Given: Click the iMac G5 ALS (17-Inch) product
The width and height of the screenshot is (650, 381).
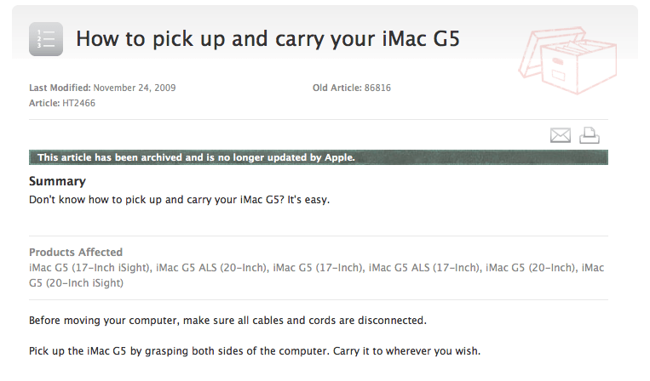Looking at the screenshot, I should [x=423, y=268].
